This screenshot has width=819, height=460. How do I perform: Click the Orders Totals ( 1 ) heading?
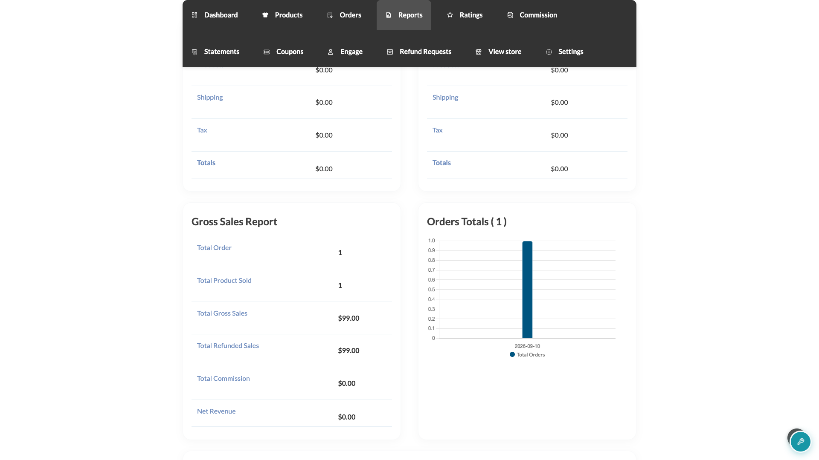pyautogui.click(x=467, y=222)
